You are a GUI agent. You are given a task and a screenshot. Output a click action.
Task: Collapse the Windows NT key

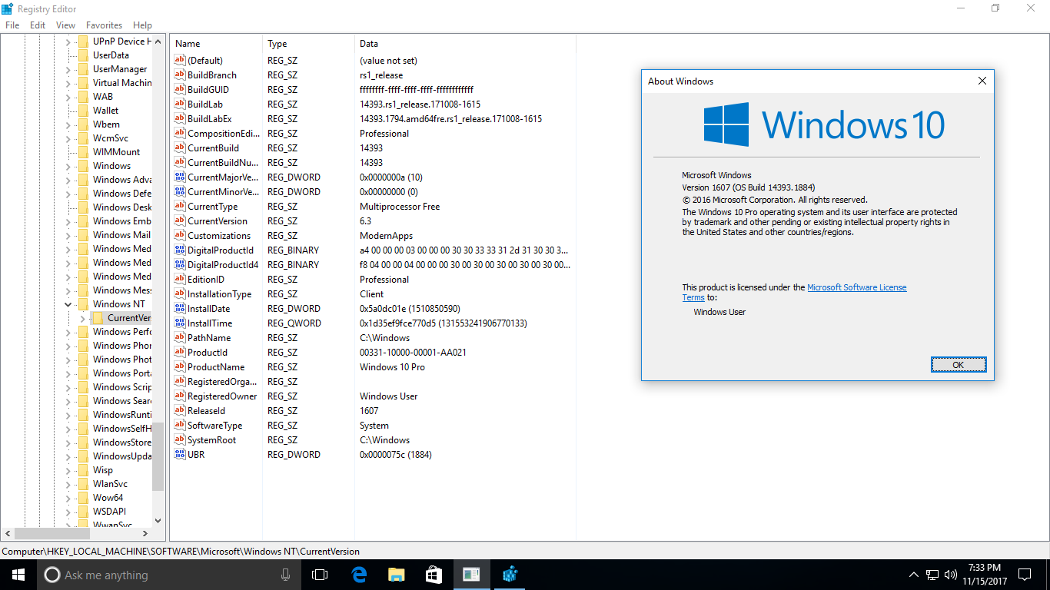tap(68, 304)
